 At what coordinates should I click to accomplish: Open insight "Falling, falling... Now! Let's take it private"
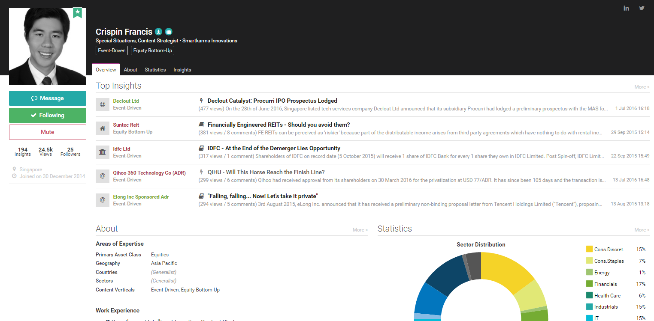pos(263,196)
